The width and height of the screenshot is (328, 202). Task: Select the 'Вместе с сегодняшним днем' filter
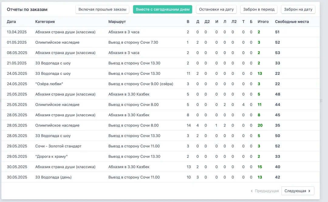click(162, 9)
